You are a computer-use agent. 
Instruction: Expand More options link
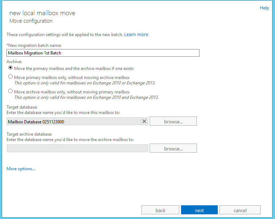[x=21, y=169]
